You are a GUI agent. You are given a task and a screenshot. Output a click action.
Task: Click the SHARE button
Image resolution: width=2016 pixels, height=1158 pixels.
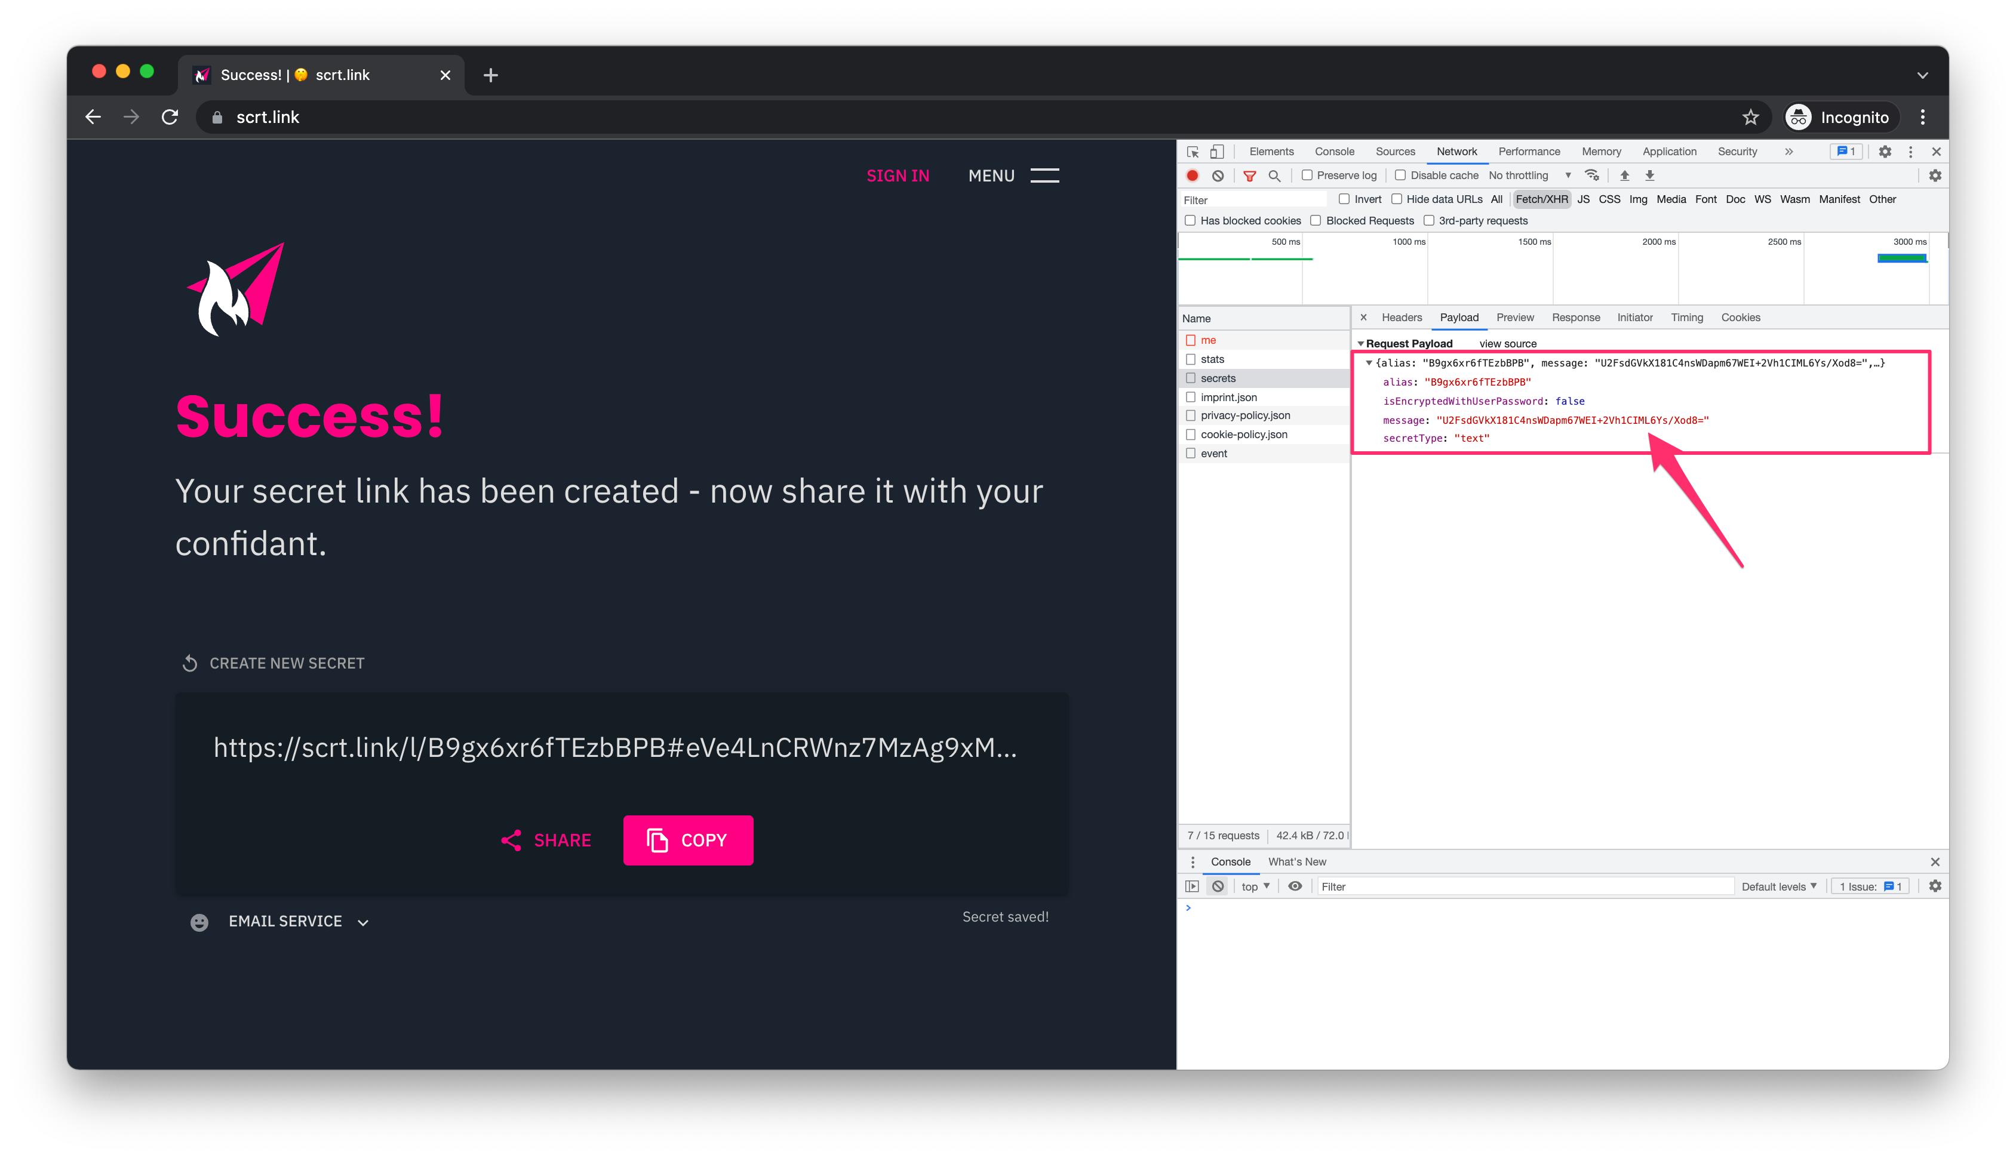coord(546,840)
